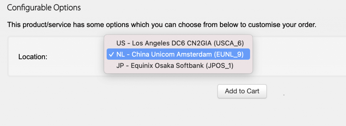Choose the Osaka Softbank data center entry

pyautogui.click(x=178, y=66)
